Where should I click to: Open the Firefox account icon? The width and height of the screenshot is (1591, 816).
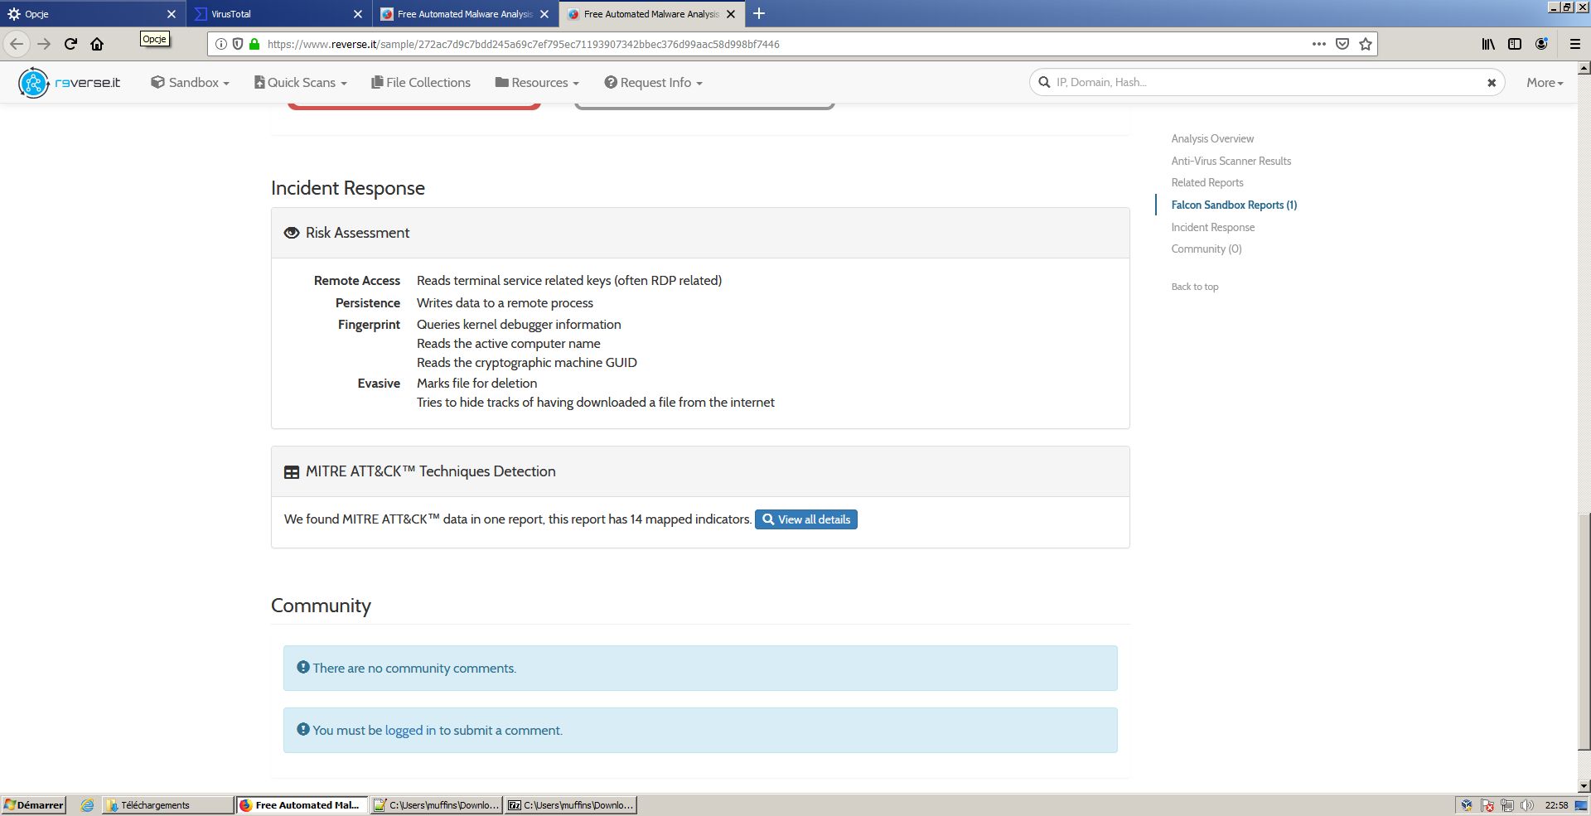pos(1541,44)
